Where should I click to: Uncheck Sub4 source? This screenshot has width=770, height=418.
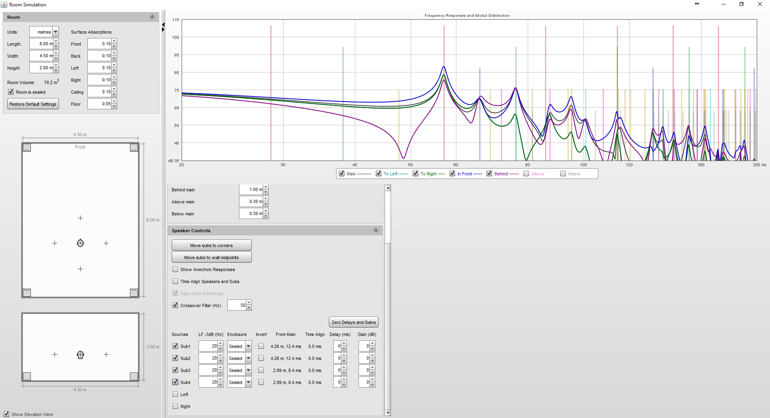[x=175, y=382]
